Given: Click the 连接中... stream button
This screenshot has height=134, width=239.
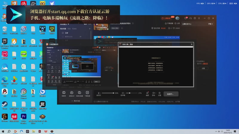Looking at the screenshot, I should click(171, 94).
